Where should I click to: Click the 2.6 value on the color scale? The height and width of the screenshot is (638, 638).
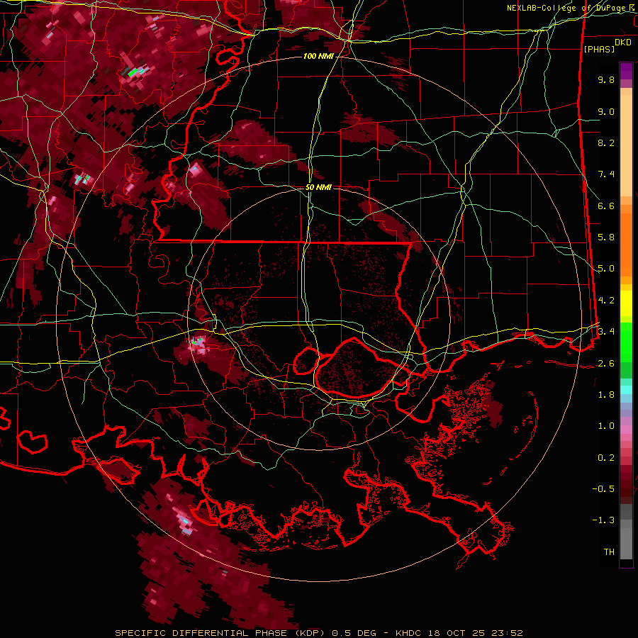pyautogui.click(x=606, y=364)
